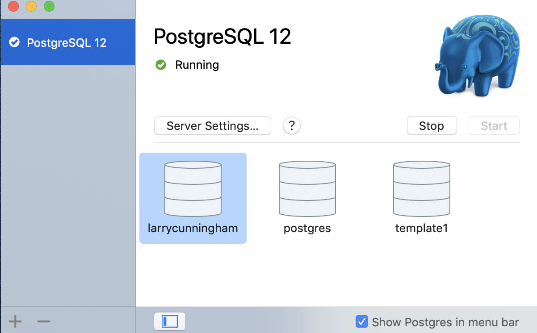
Task: Click the green zoom window button
Action: coord(49,6)
